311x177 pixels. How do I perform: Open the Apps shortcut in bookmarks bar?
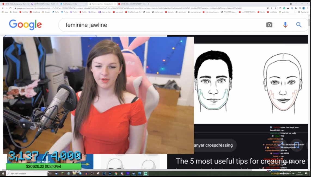coord(5,12)
